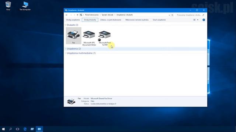This screenshot has width=236, height=132.
Task: Open Właściwości serwera wydruku
Action: (x=137, y=20)
